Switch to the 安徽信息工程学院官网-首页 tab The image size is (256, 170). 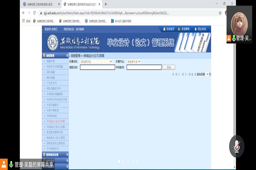pyautogui.click(x=40, y=4)
